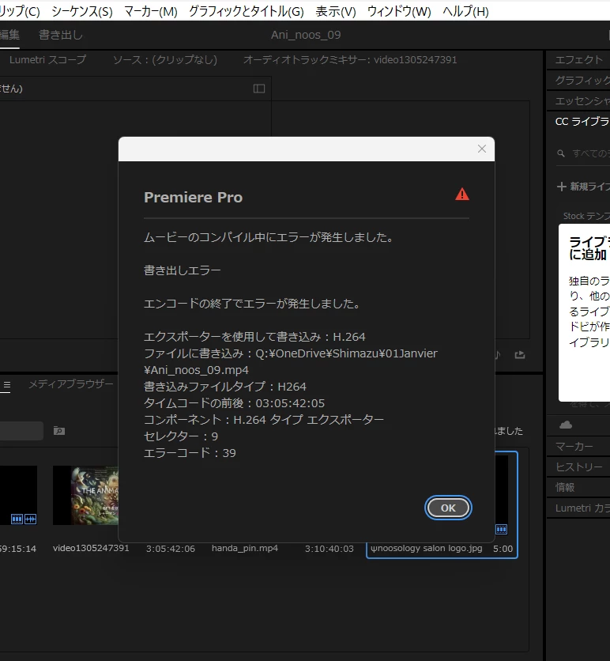This screenshot has height=661, width=610.
Task: Click the 3:05:42:06 duration value
Action: coord(171,549)
